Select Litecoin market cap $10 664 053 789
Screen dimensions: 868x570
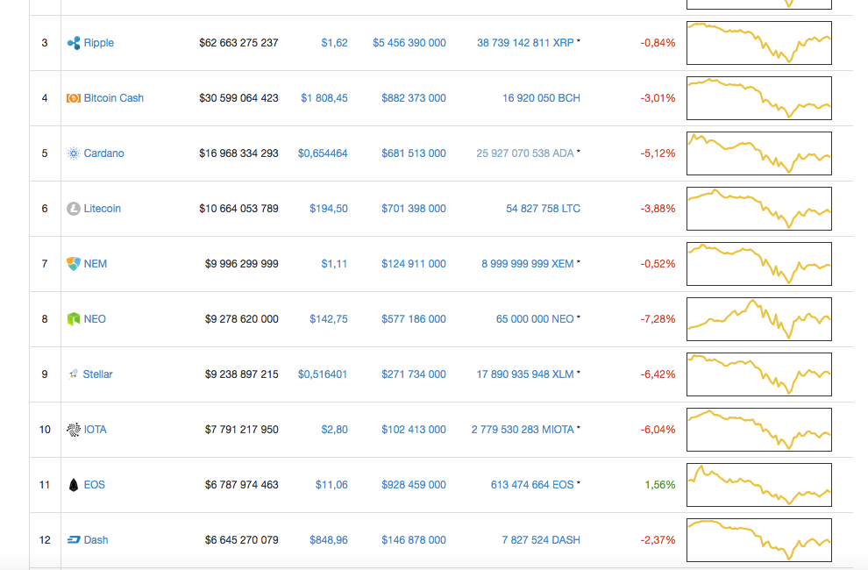pyautogui.click(x=238, y=209)
